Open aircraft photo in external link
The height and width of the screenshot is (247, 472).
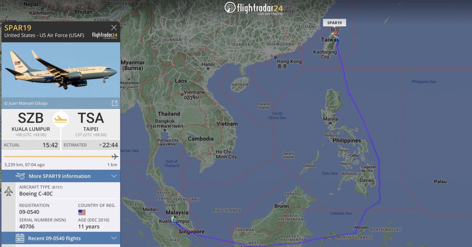[114, 103]
